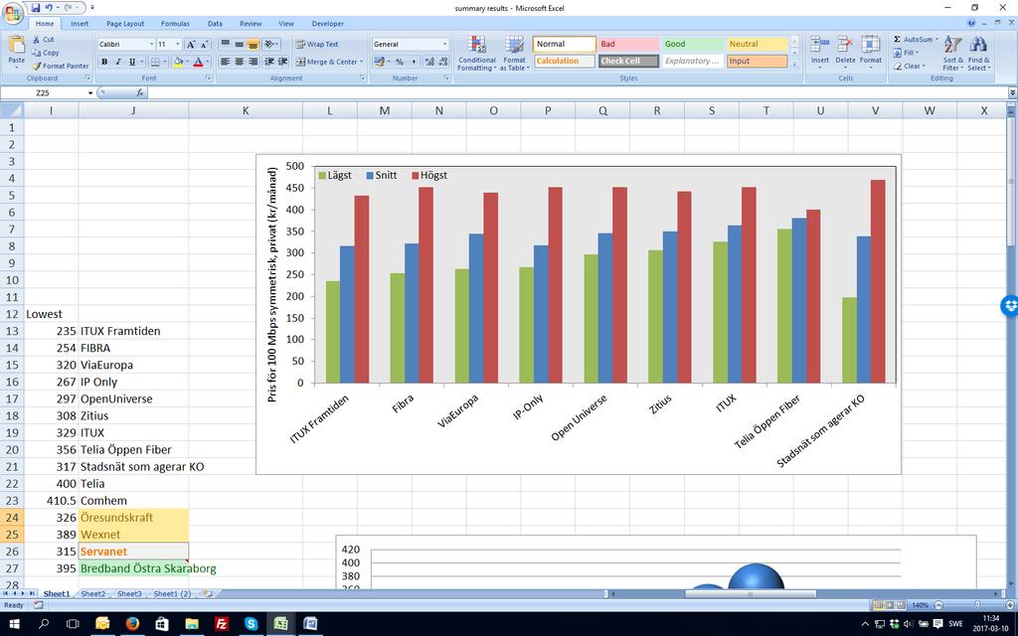Open Find & Select options
Viewport: 1018px width, 636px height.
(x=978, y=54)
